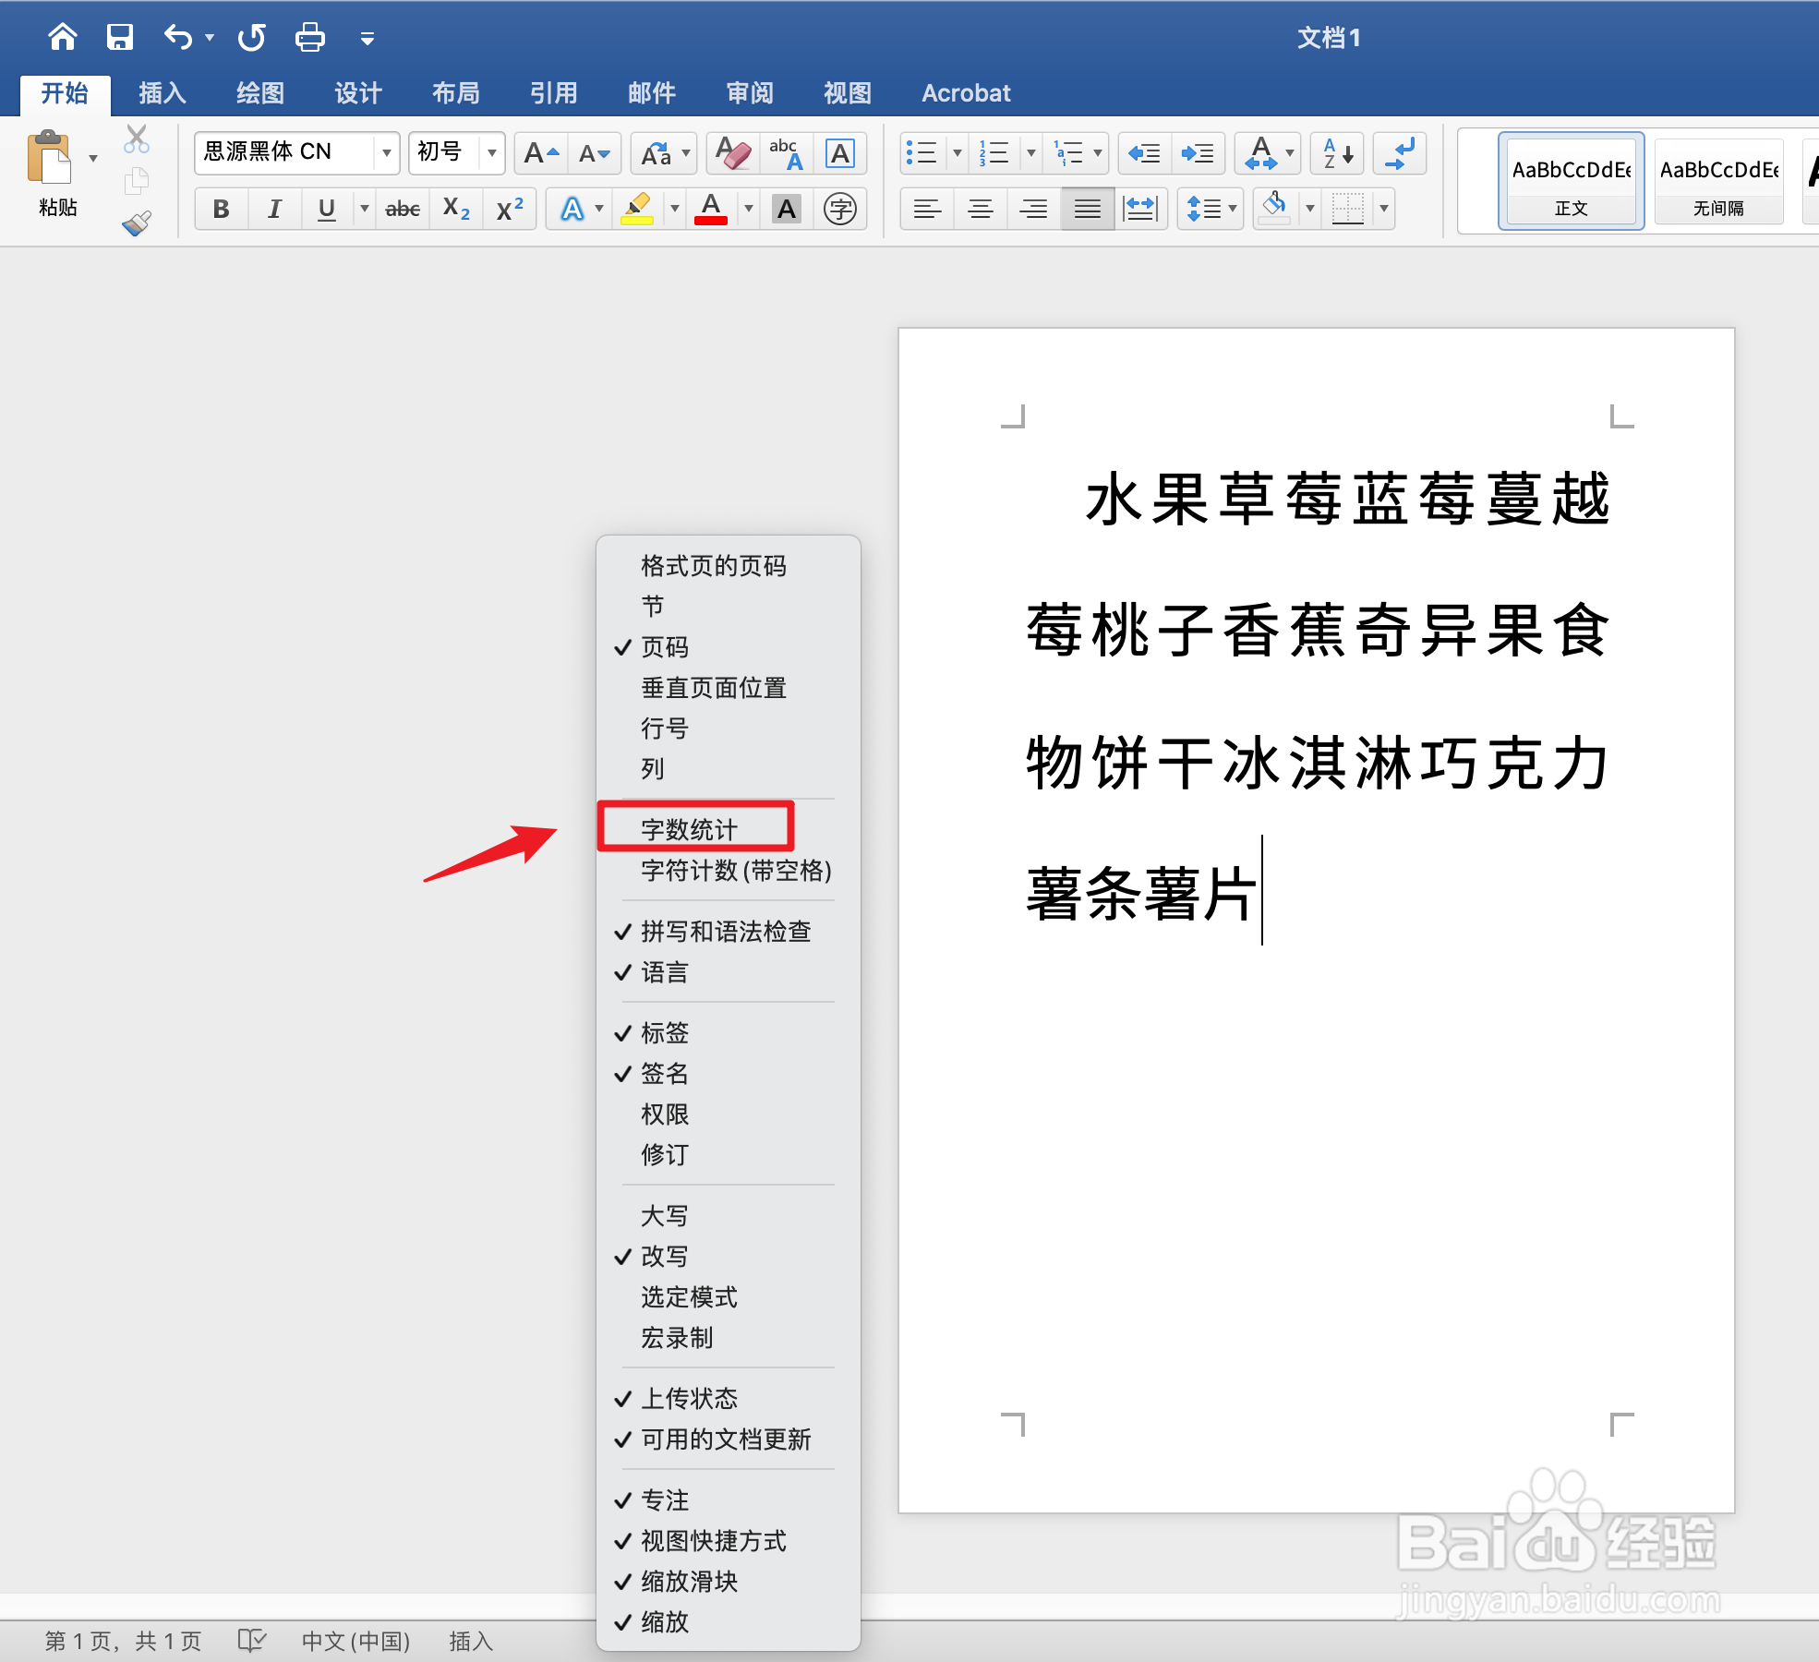The height and width of the screenshot is (1662, 1819).
Task: Click the Print icon in quick access toolbar
Action: tap(309, 37)
